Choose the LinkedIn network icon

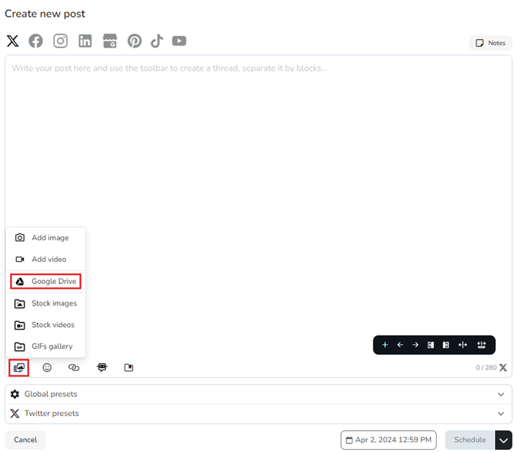pyautogui.click(x=85, y=41)
